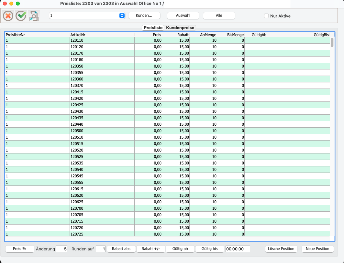
Task: Select article number 120725
Action: click(x=77, y=234)
